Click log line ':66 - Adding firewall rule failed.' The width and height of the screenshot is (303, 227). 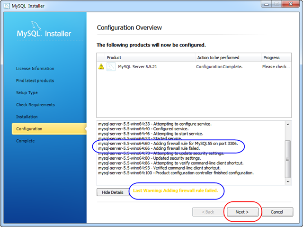(x=149, y=148)
